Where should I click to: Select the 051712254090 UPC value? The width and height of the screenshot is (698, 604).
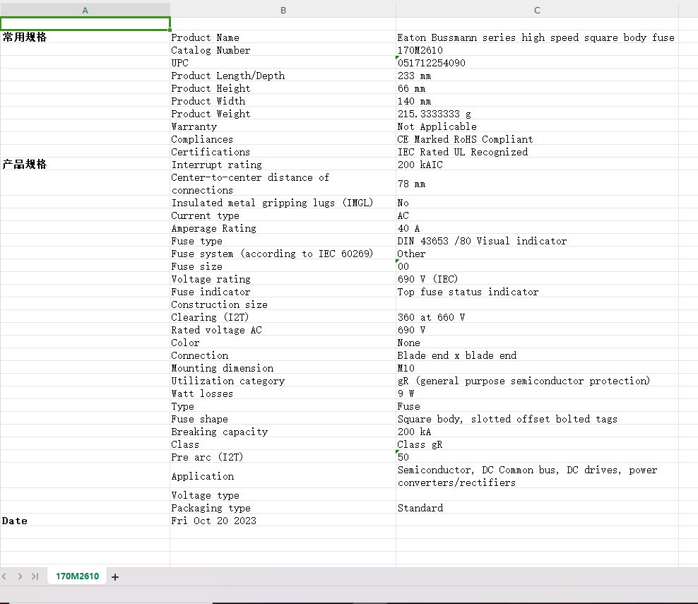click(x=537, y=62)
